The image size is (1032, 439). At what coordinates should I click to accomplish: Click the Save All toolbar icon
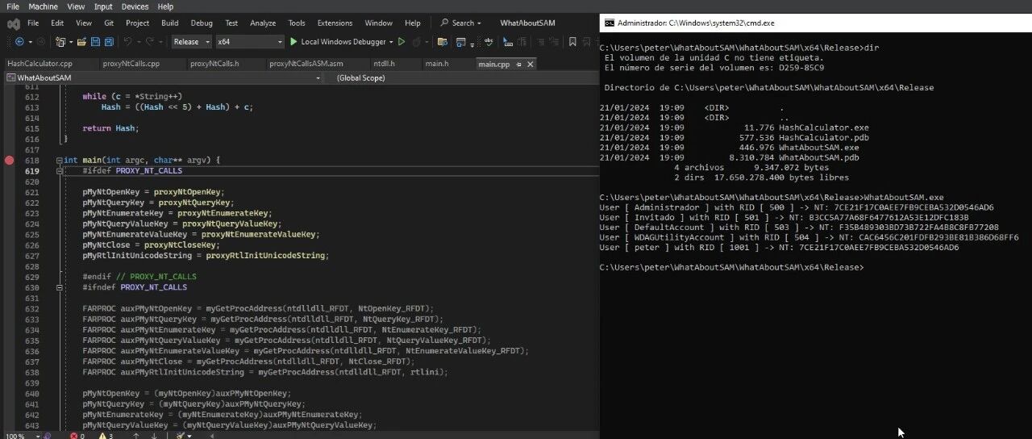point(109,41)
